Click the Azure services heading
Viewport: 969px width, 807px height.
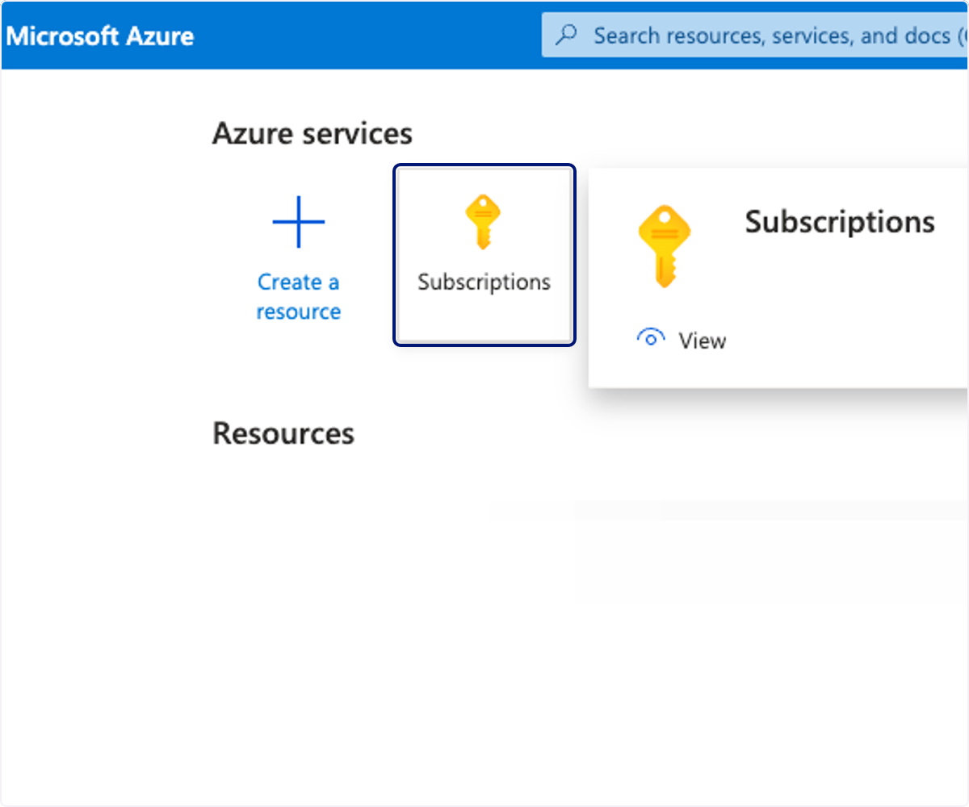tap(313, 134)
